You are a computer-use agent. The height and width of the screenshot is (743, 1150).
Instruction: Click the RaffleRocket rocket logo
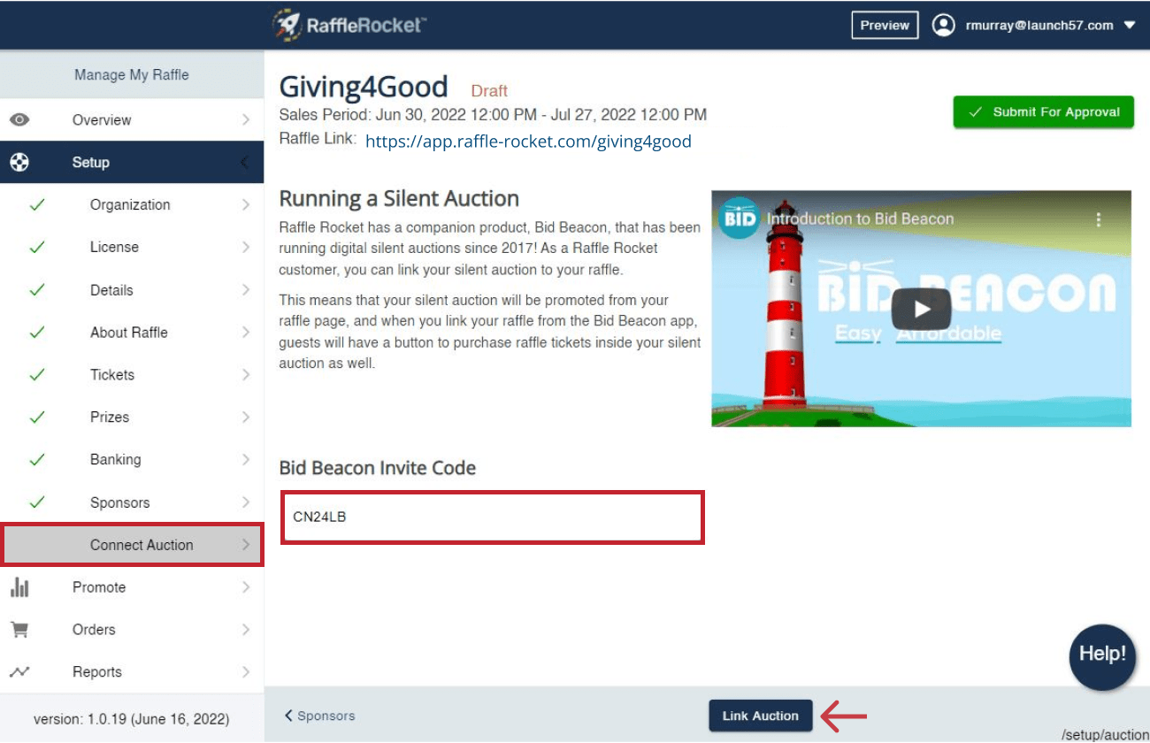pyautogui.click(x=349, y=25)
